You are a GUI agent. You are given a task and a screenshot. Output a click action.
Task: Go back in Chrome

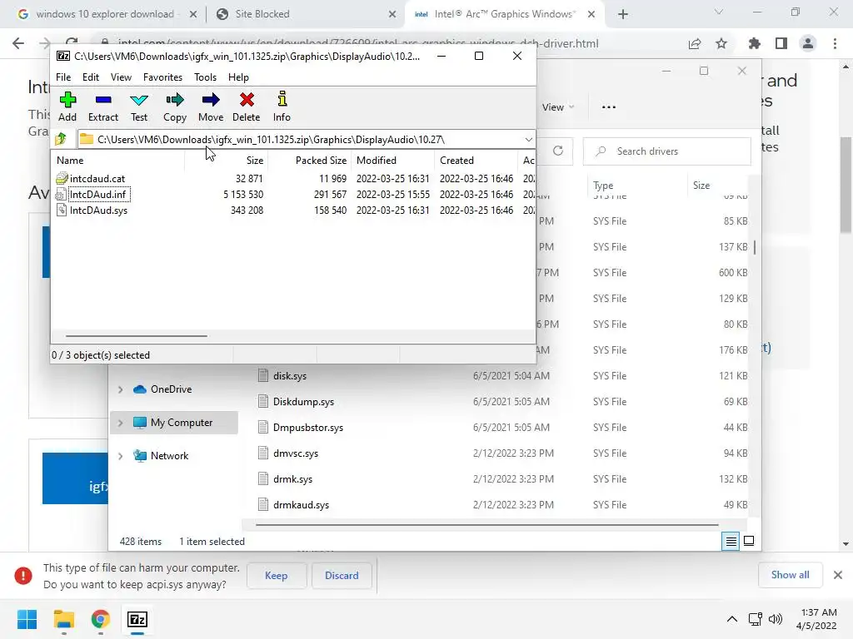click(18, 43)
